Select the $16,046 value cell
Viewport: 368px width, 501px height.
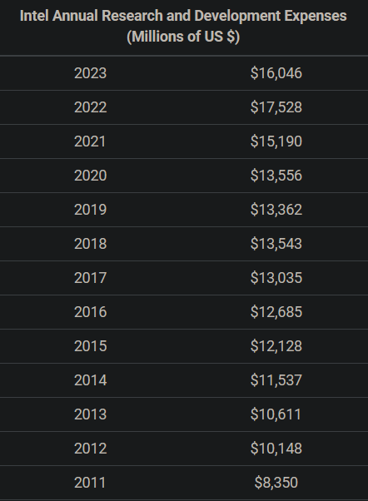[x=276, y=73]
